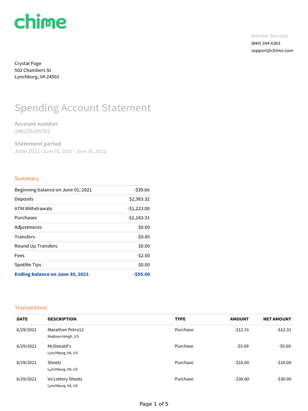Click Va Lottery Sheetz net amount -$30.00
Screen dimensions: 308x411
(284, 379)
